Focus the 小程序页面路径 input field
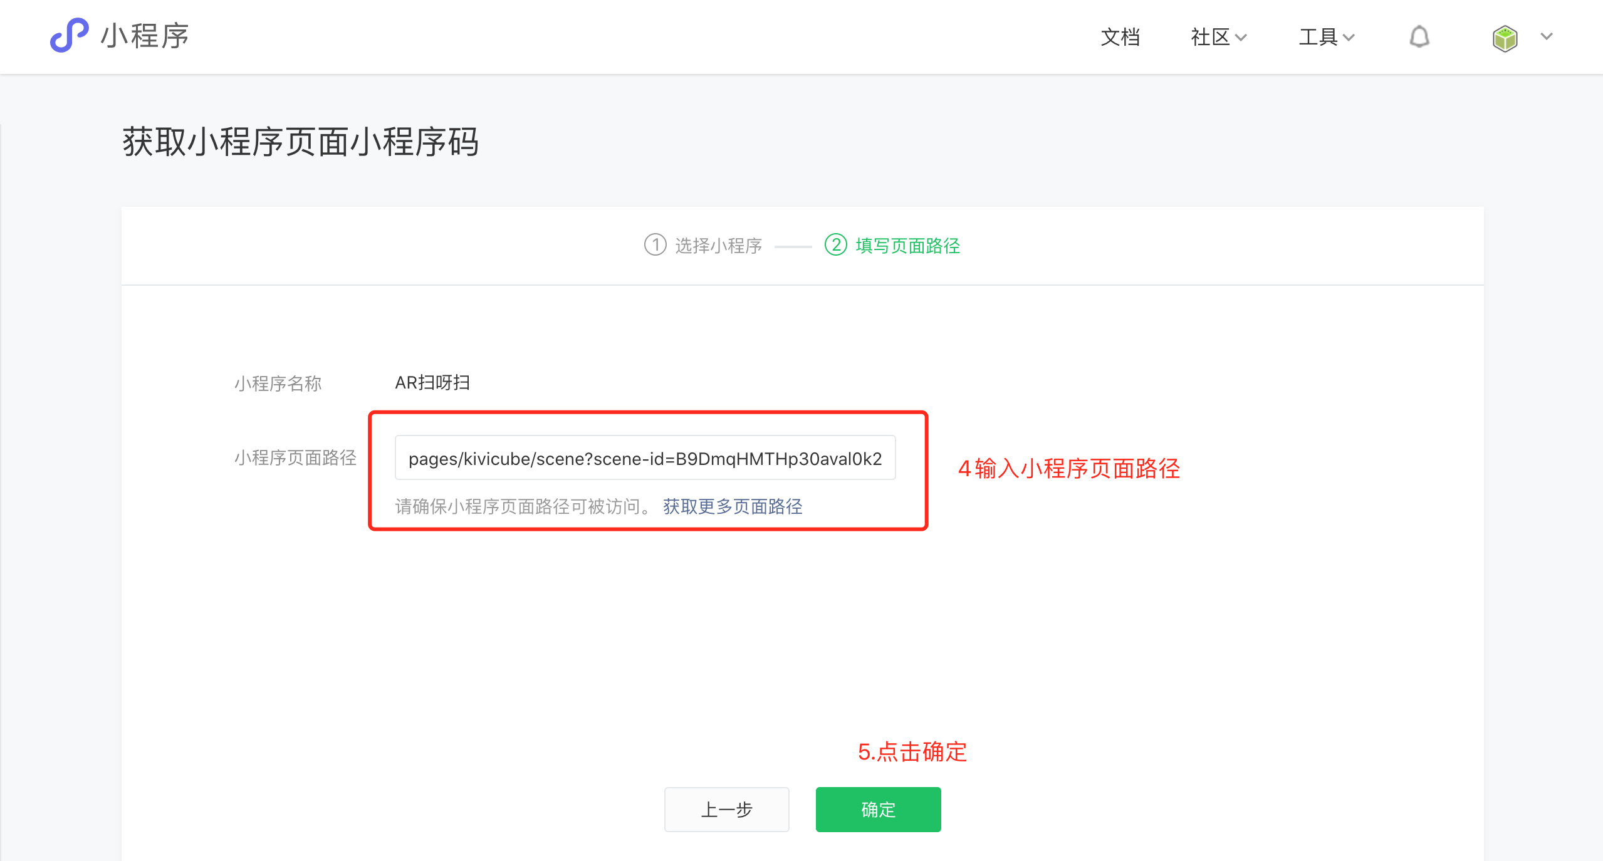Screen dimensions: 1603x861 645,458
